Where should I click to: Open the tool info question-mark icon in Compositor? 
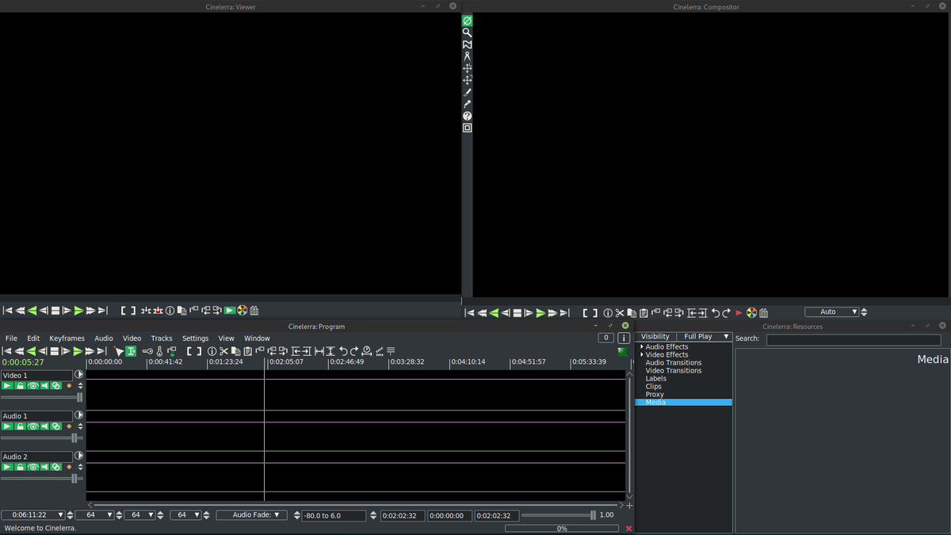(468, 117)
